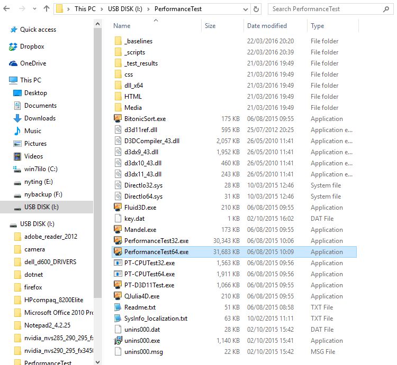This screenshot has height=365, width=397.
Task: Select nyting (E:) drive
Action: coord(39,182)
